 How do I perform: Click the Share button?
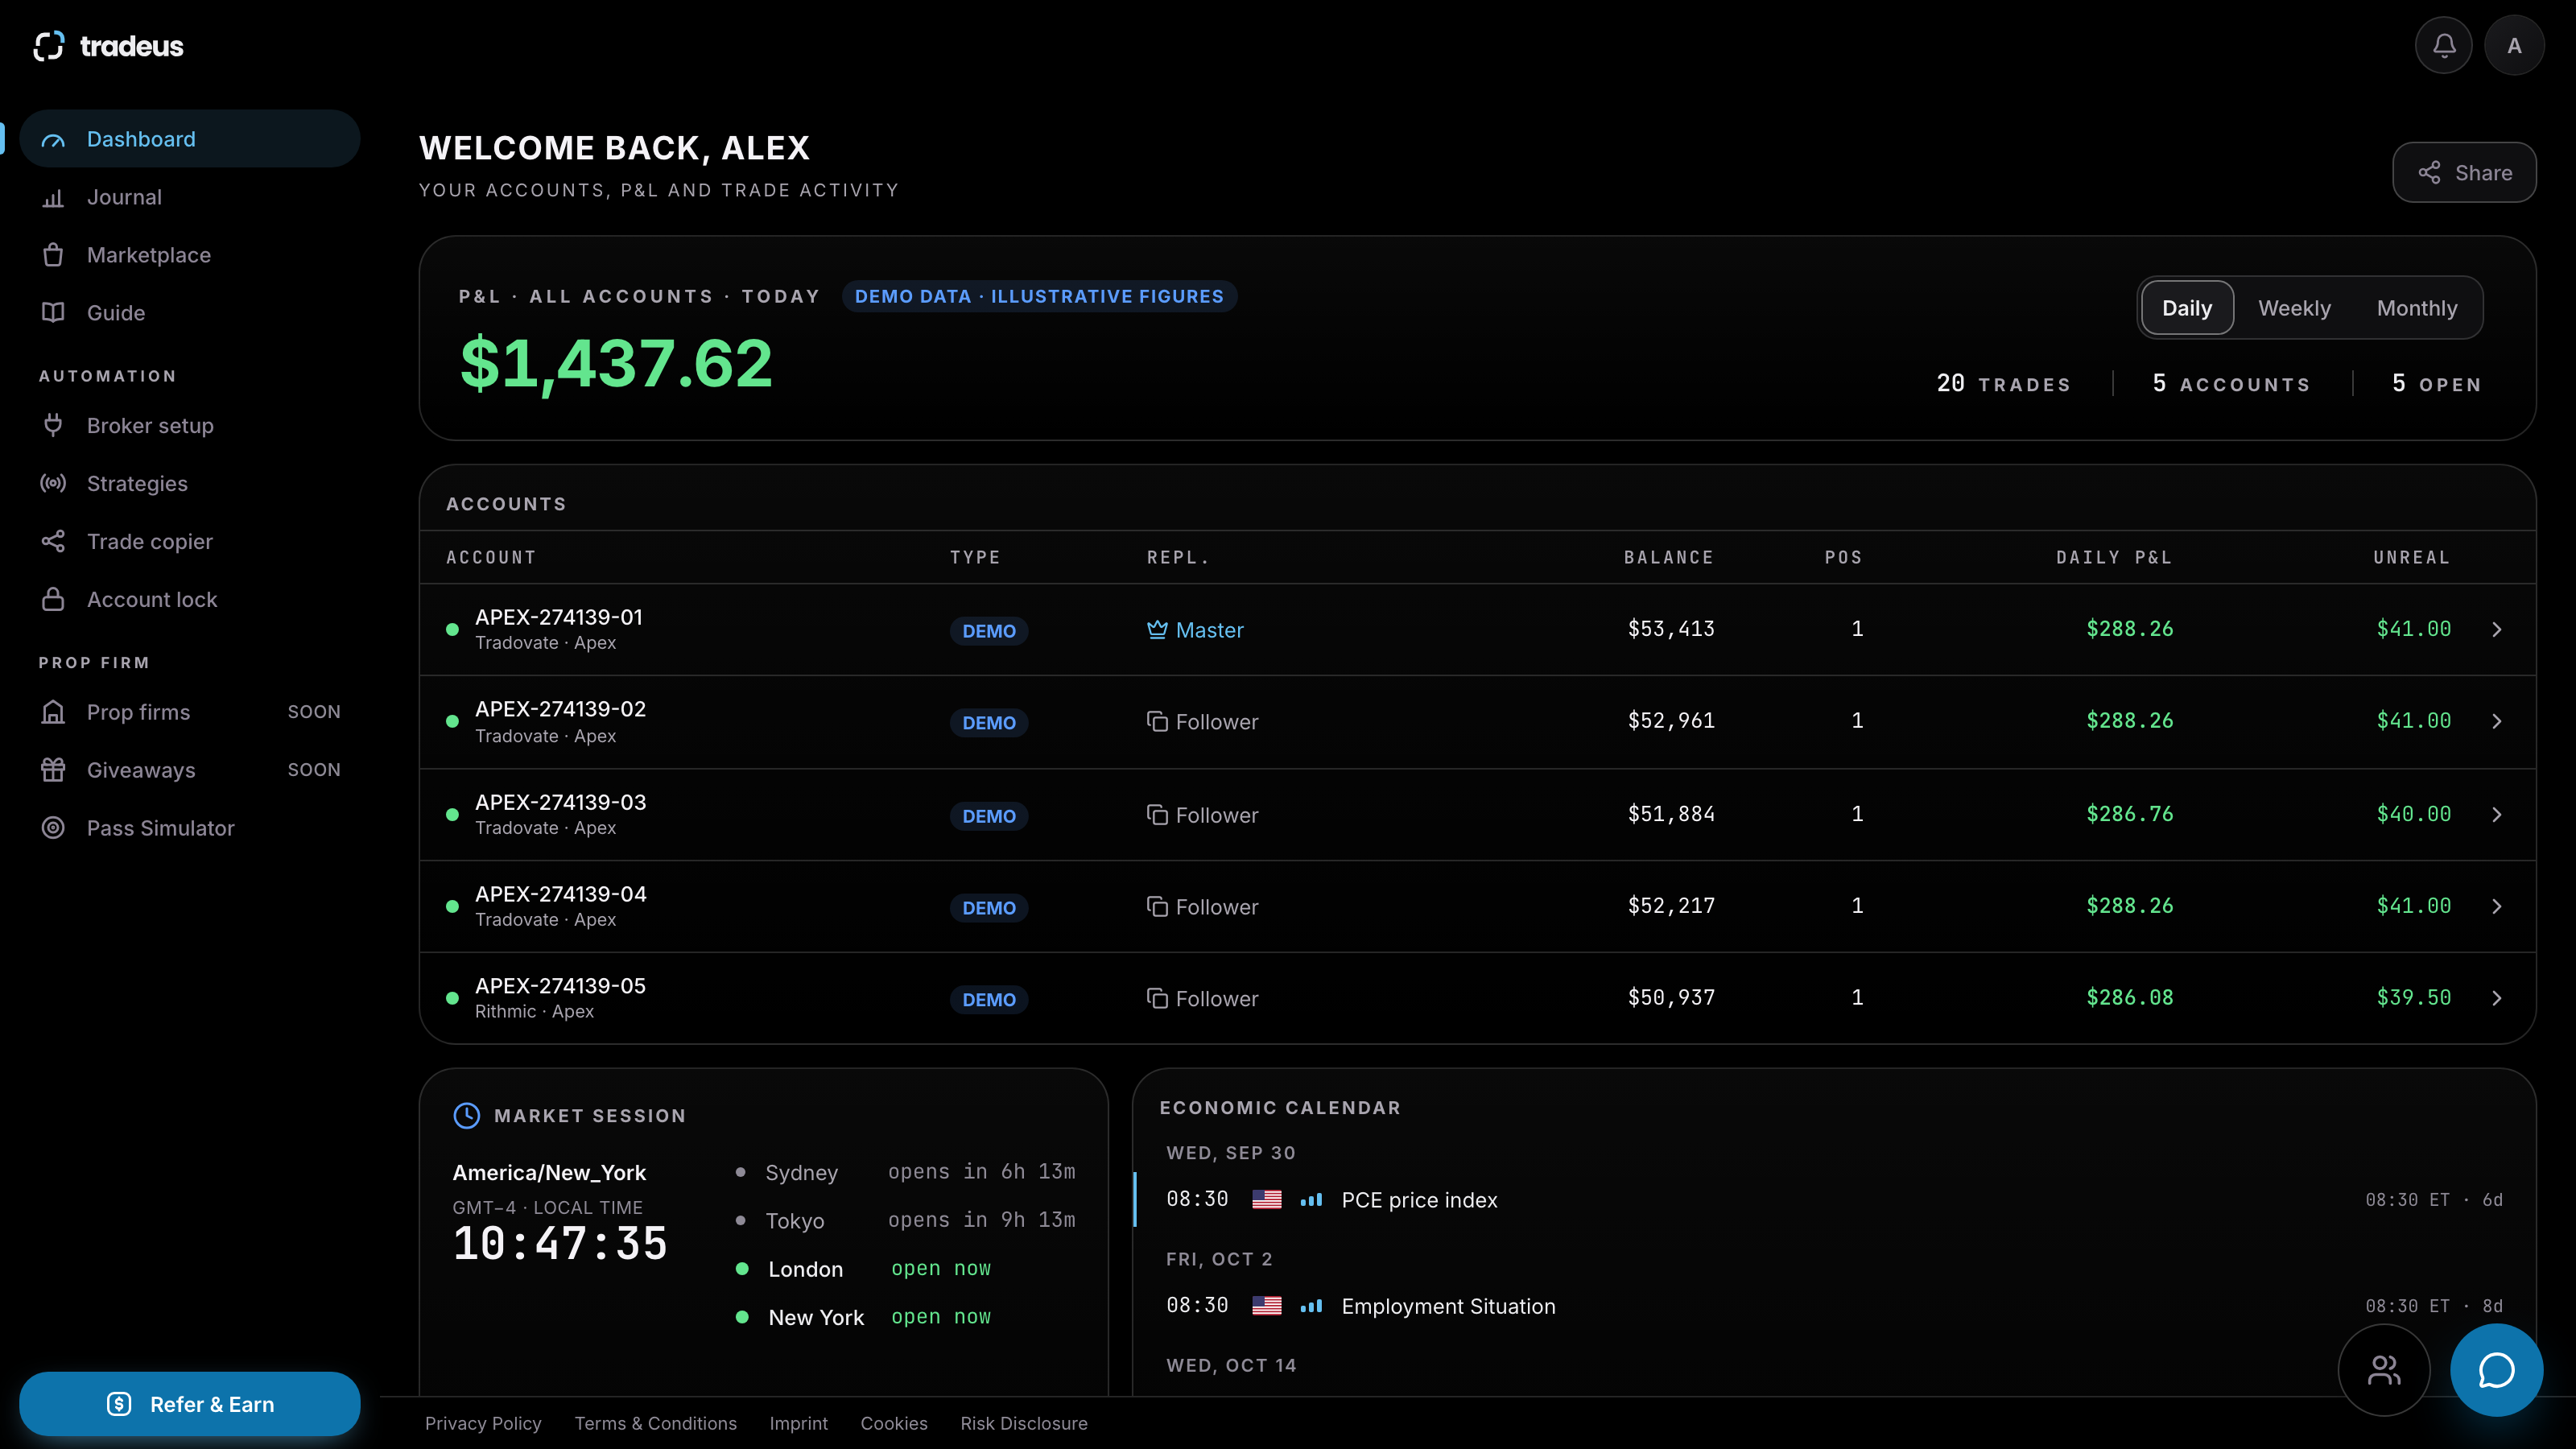pyautogui.click(x=2464, y=173)
